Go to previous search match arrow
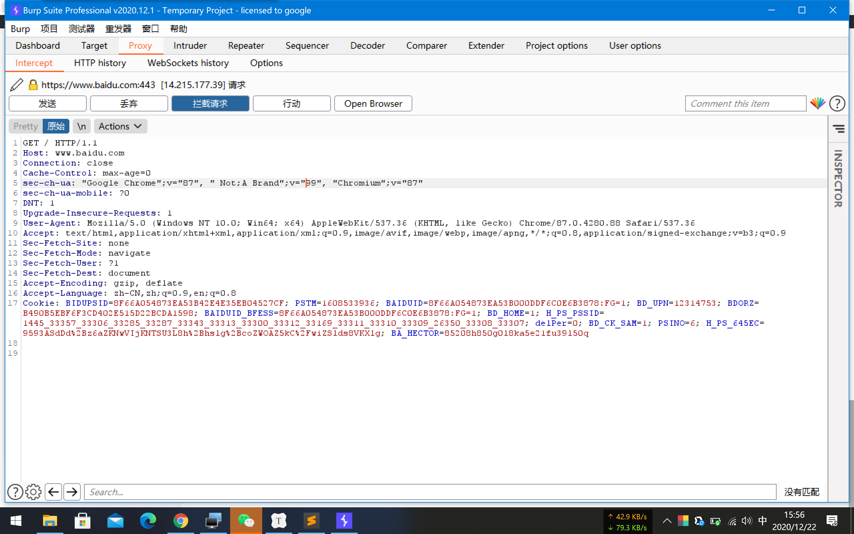 click(53, 492)
